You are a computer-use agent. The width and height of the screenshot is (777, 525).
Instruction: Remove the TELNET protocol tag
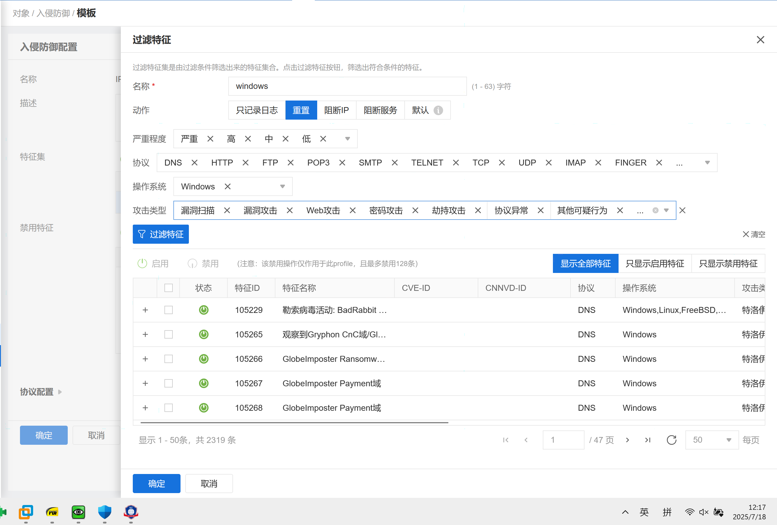coord(456,163)
